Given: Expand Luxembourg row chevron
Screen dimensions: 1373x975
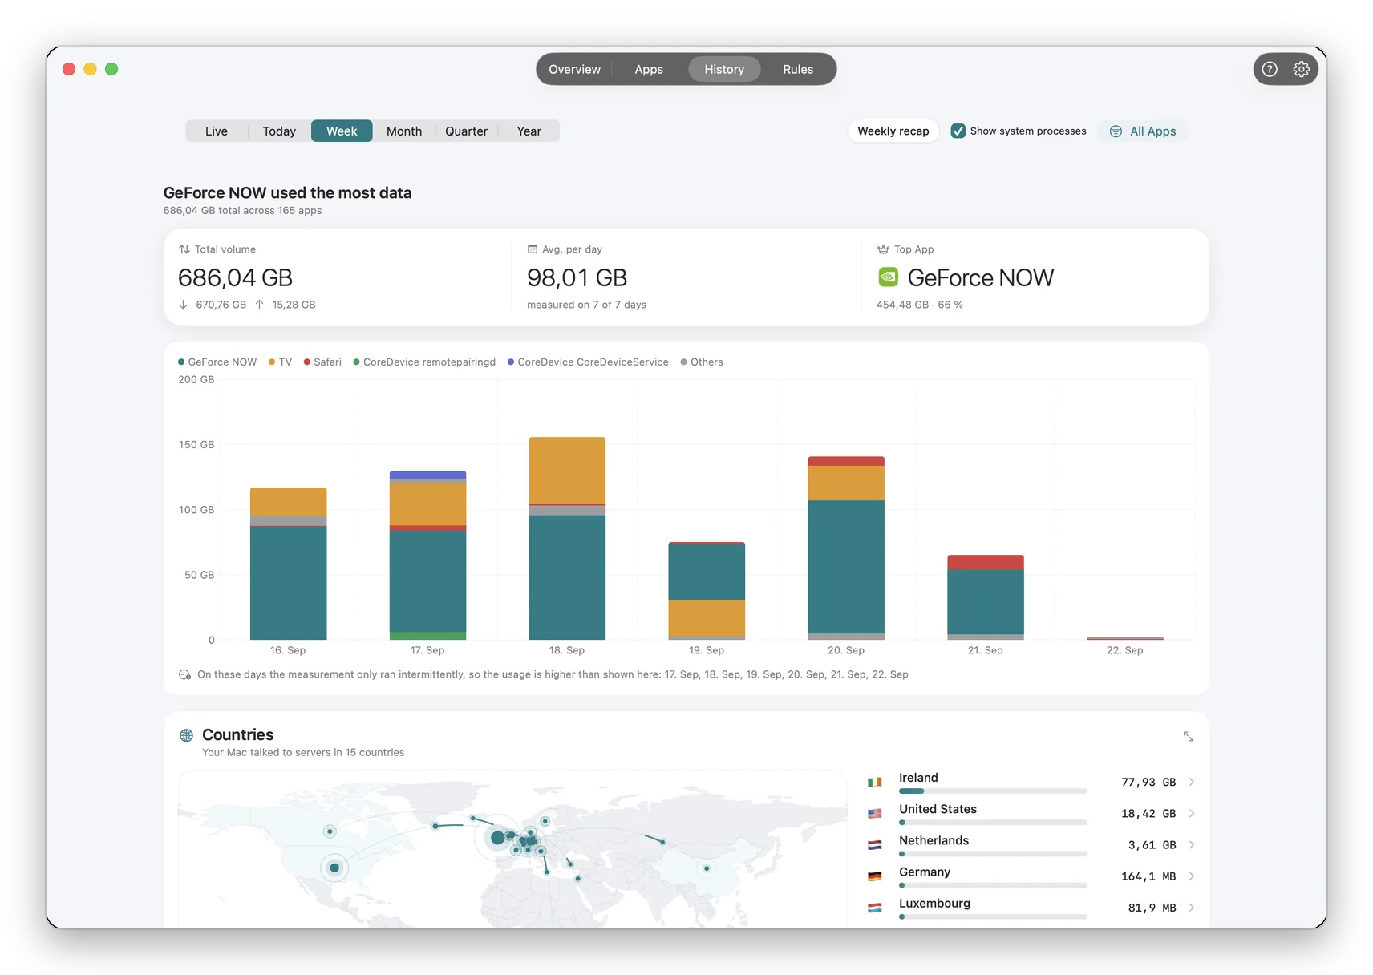Looking at the screenshot, I should tap(1192, 908).
